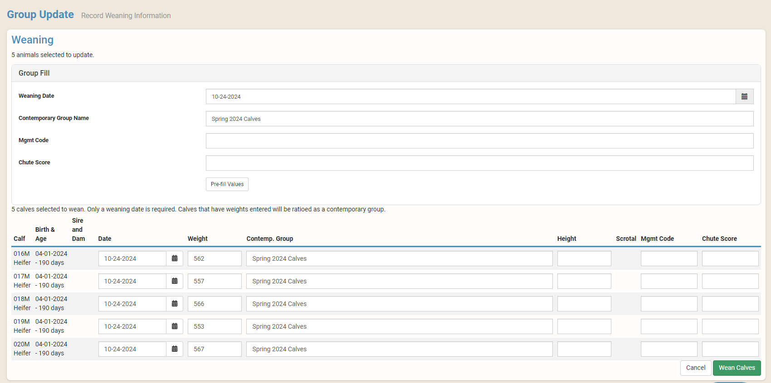
Task: Select the Mgmt Code field for calf 020M
Action: coord(669,349)
